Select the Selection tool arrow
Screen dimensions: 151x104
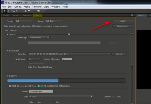tap(5, 11)
